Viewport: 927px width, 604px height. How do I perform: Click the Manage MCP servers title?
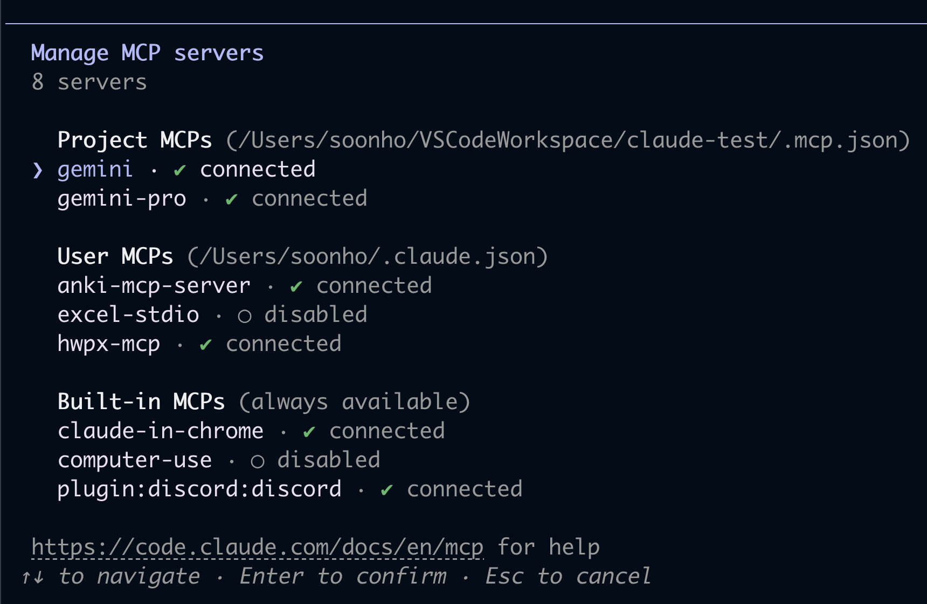coord(148,53)
